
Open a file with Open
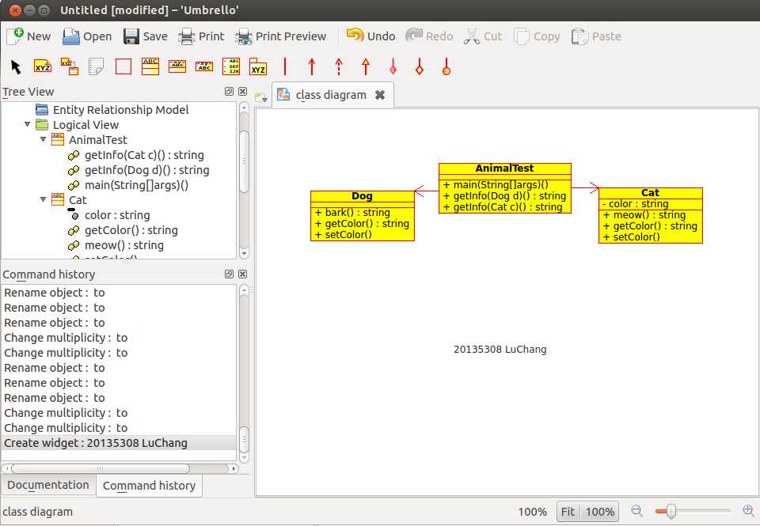click(x=87, y=36)
